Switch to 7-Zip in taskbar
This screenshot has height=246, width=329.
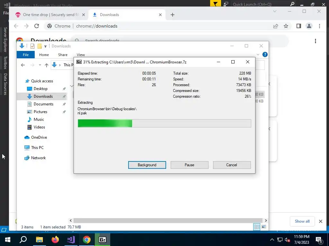click(x=102, y=240)
